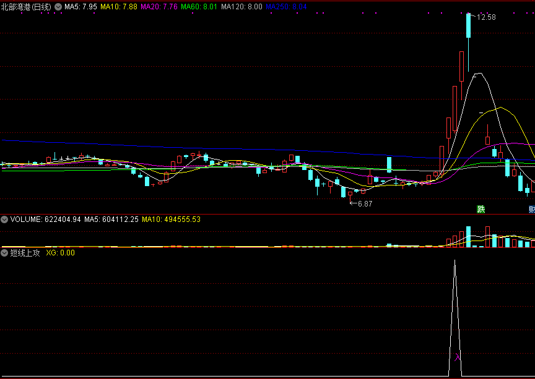Click the 短线上攻 indicator name
The height and width of the screenshot is (379, 535).
click(x=25, y=253)
